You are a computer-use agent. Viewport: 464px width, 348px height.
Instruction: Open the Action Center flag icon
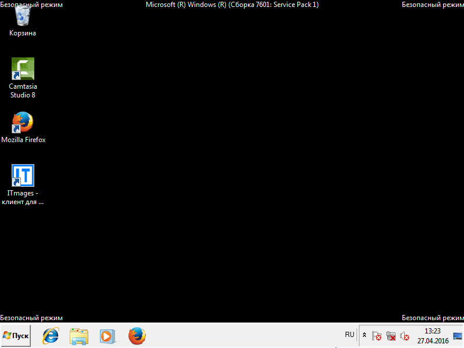pyautogui.click(x=376, y=336)
